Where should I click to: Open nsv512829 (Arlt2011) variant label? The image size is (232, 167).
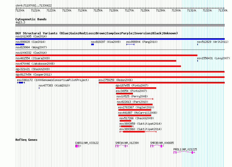pos(213,42)
